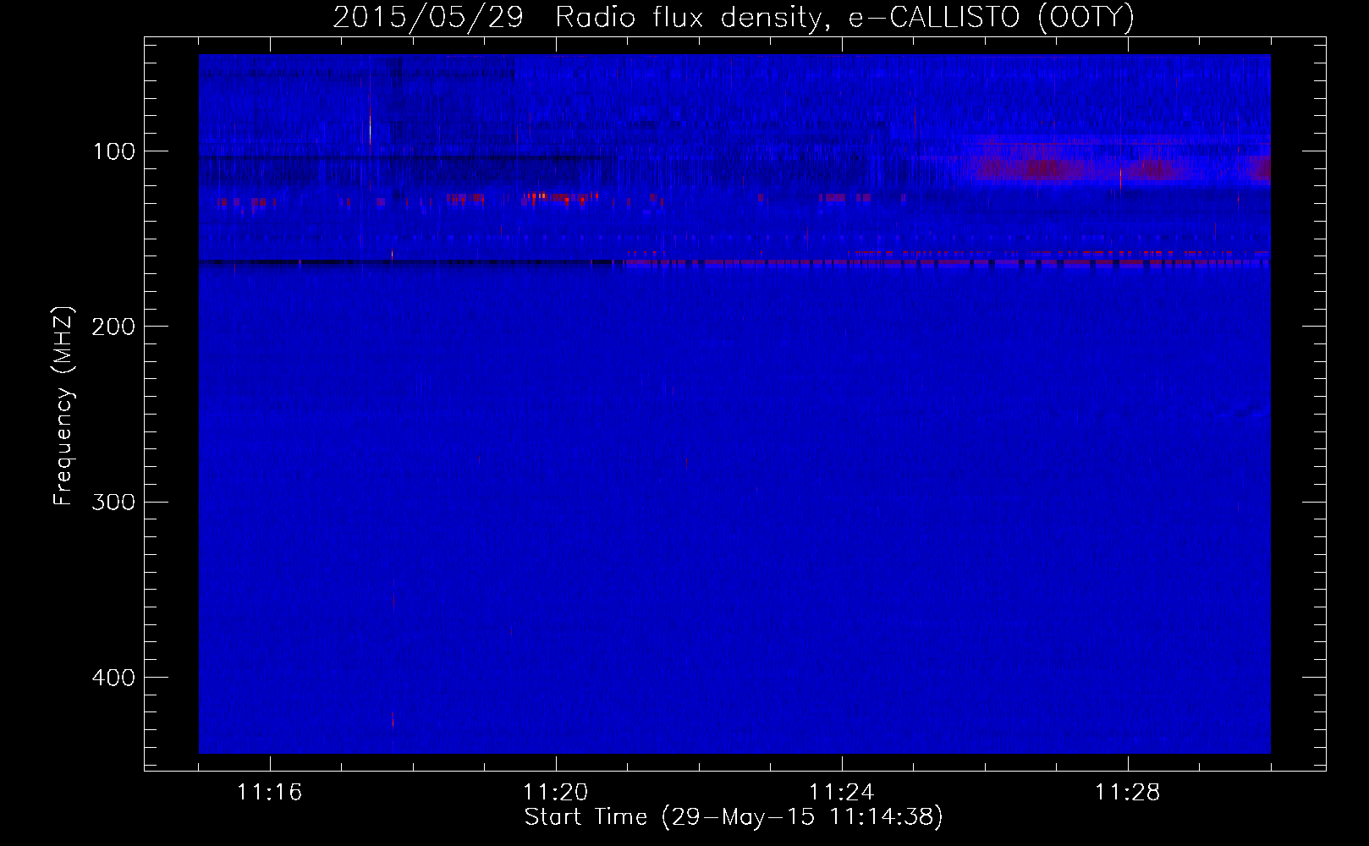The width and height of the screenshot is (1369, 846).
Task: Click the dark horizontal line near 165 MHz
Action: (410, 263)
